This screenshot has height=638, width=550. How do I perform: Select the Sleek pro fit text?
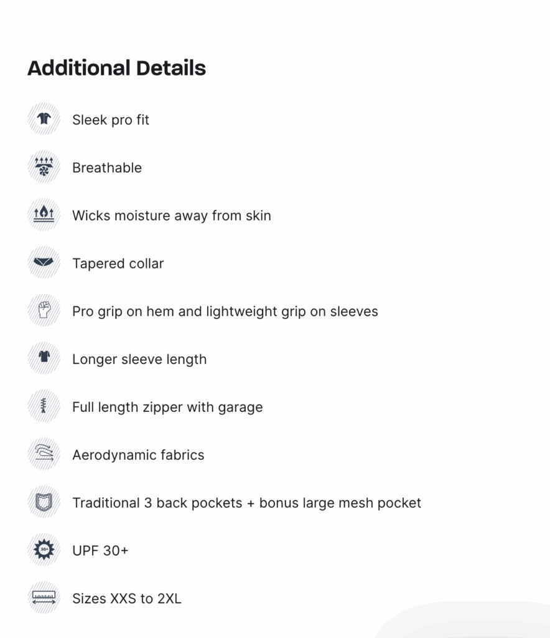[x=111, y=120]
